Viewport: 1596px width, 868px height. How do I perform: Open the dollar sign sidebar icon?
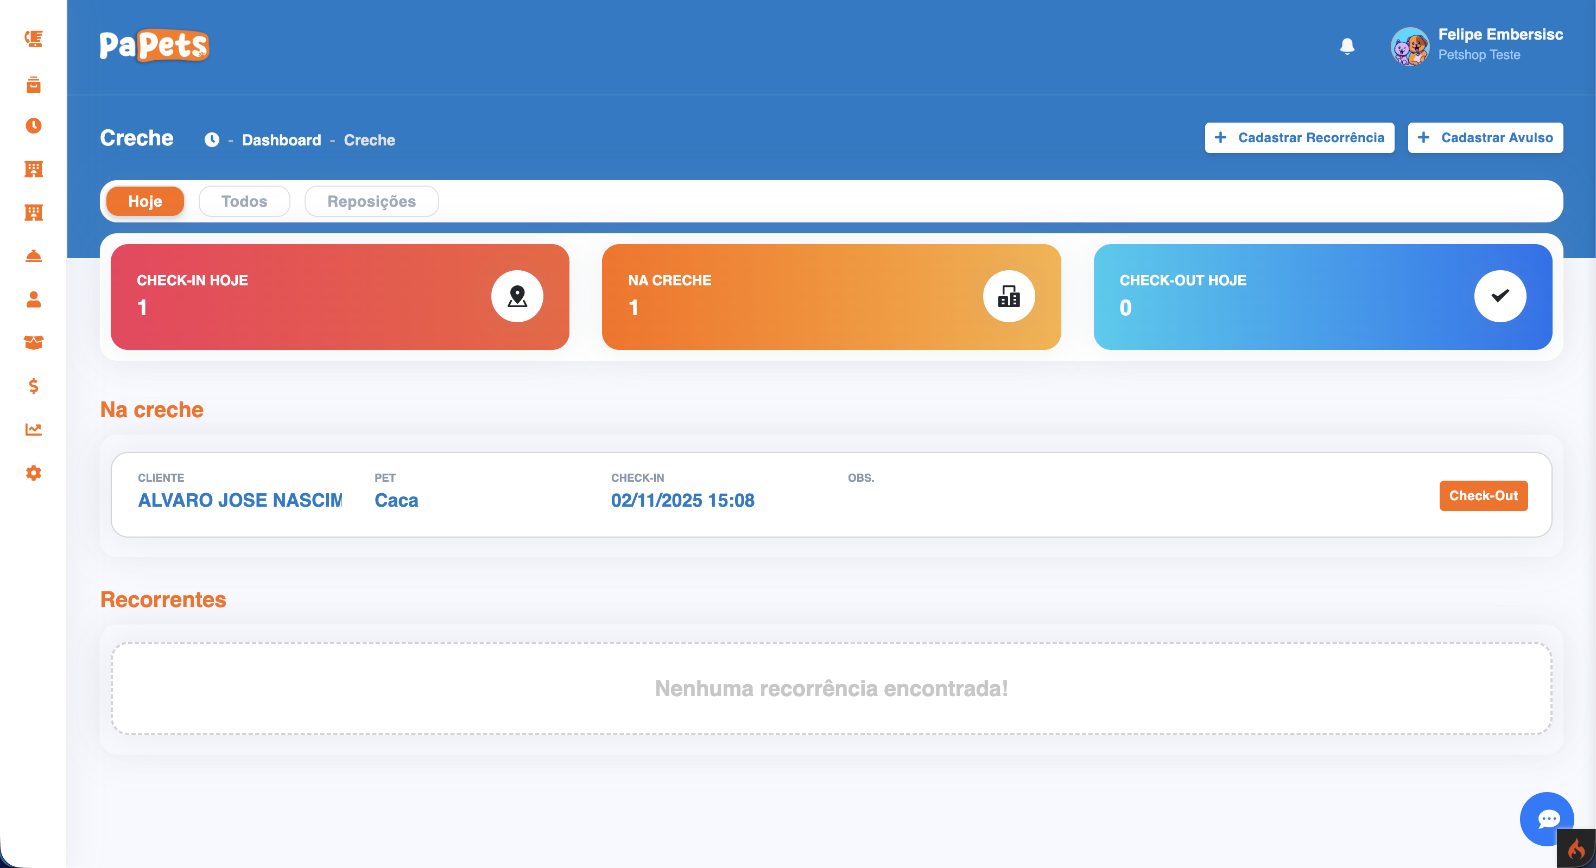tap(34, 386)
